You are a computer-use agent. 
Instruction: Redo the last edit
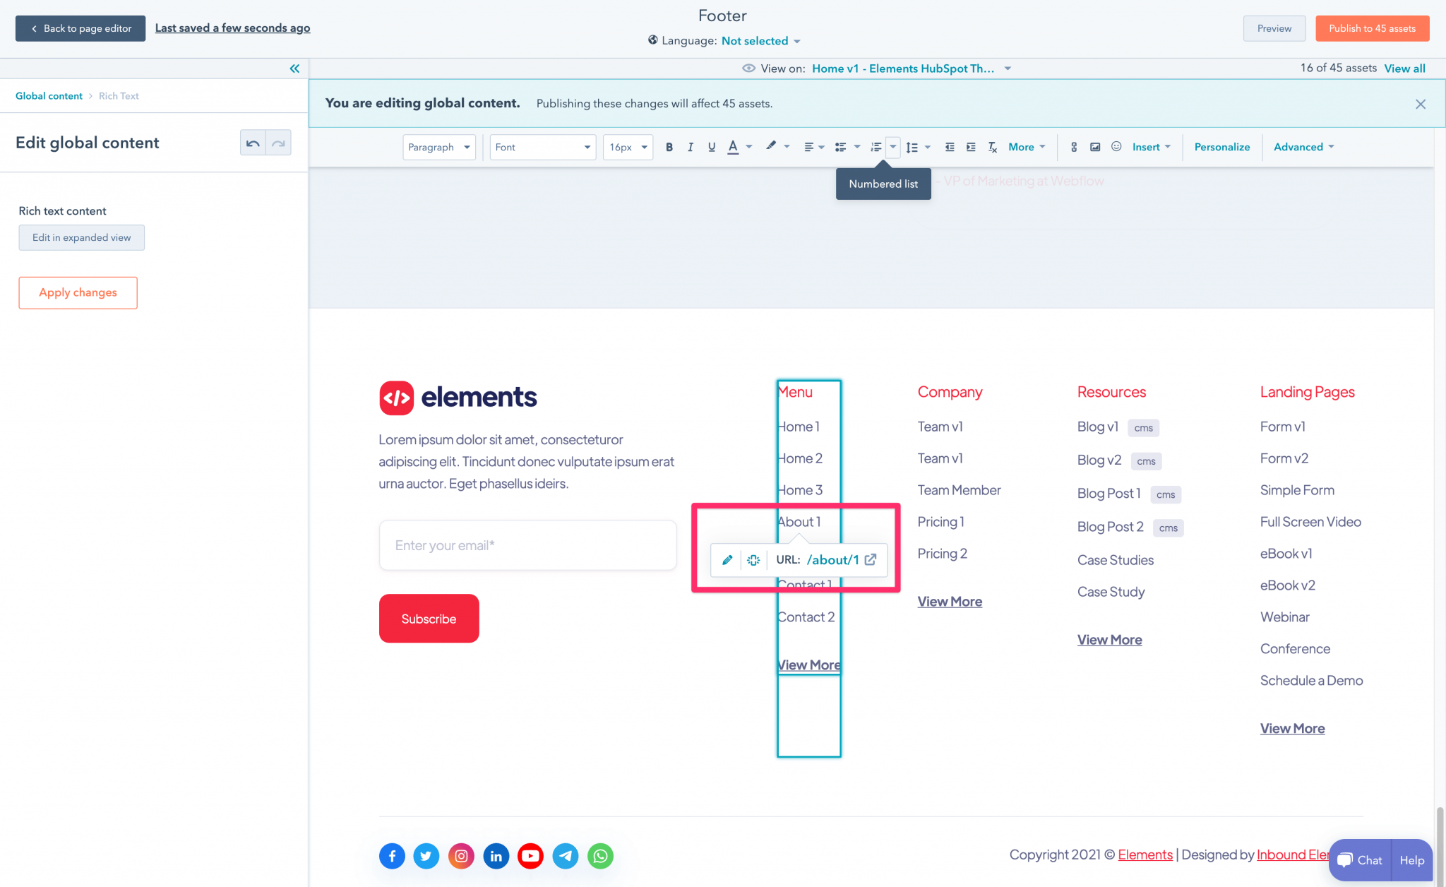pos(278,143)
